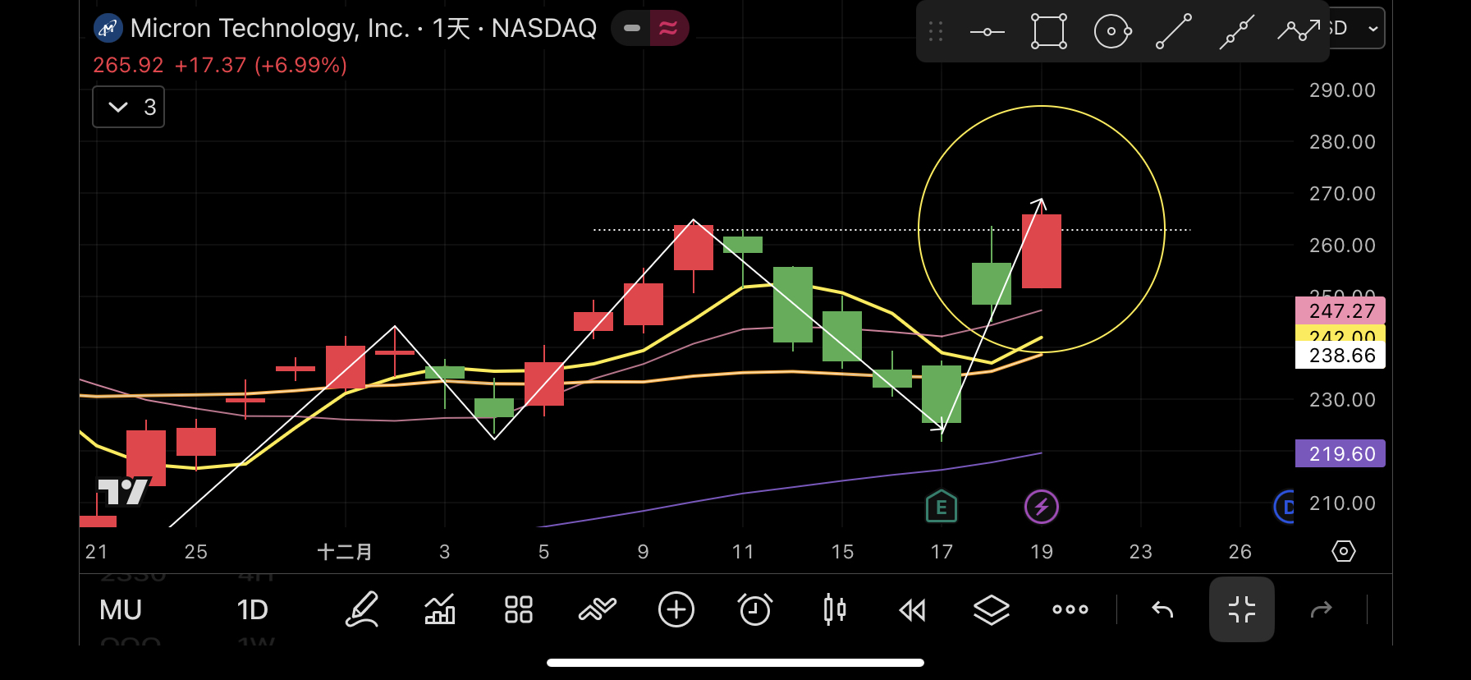Select the yellow 242.00 price label
This screenshot has width=1471, height=680.
1340,334
